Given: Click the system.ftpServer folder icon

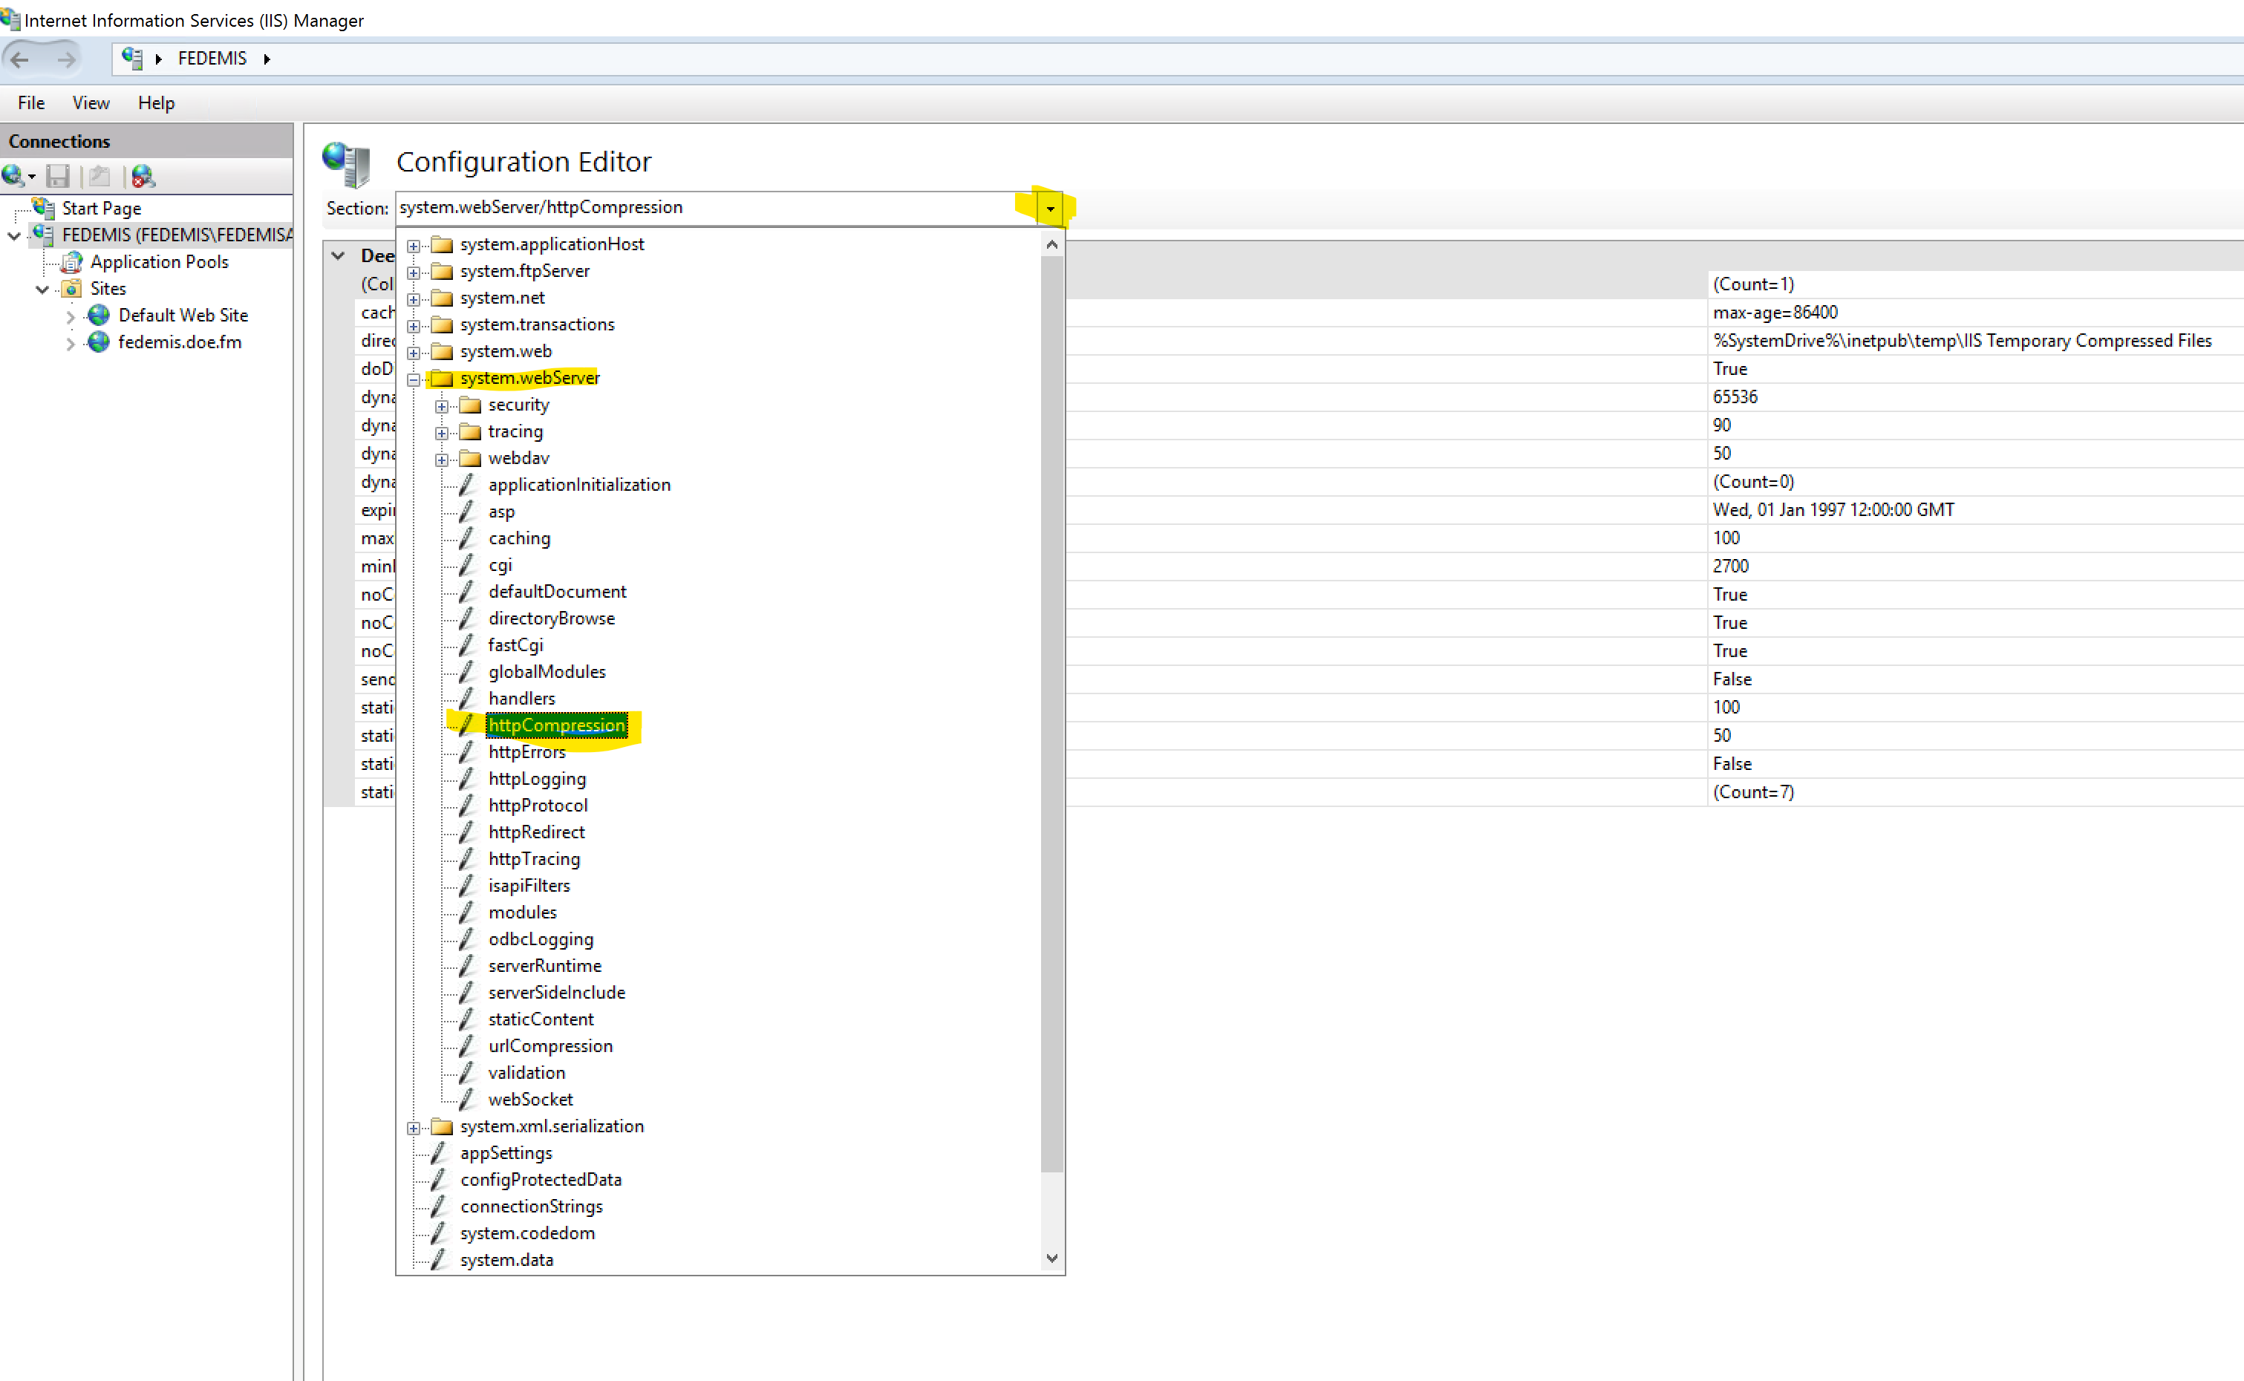Looking at the screenshot, I should point(442,271).
